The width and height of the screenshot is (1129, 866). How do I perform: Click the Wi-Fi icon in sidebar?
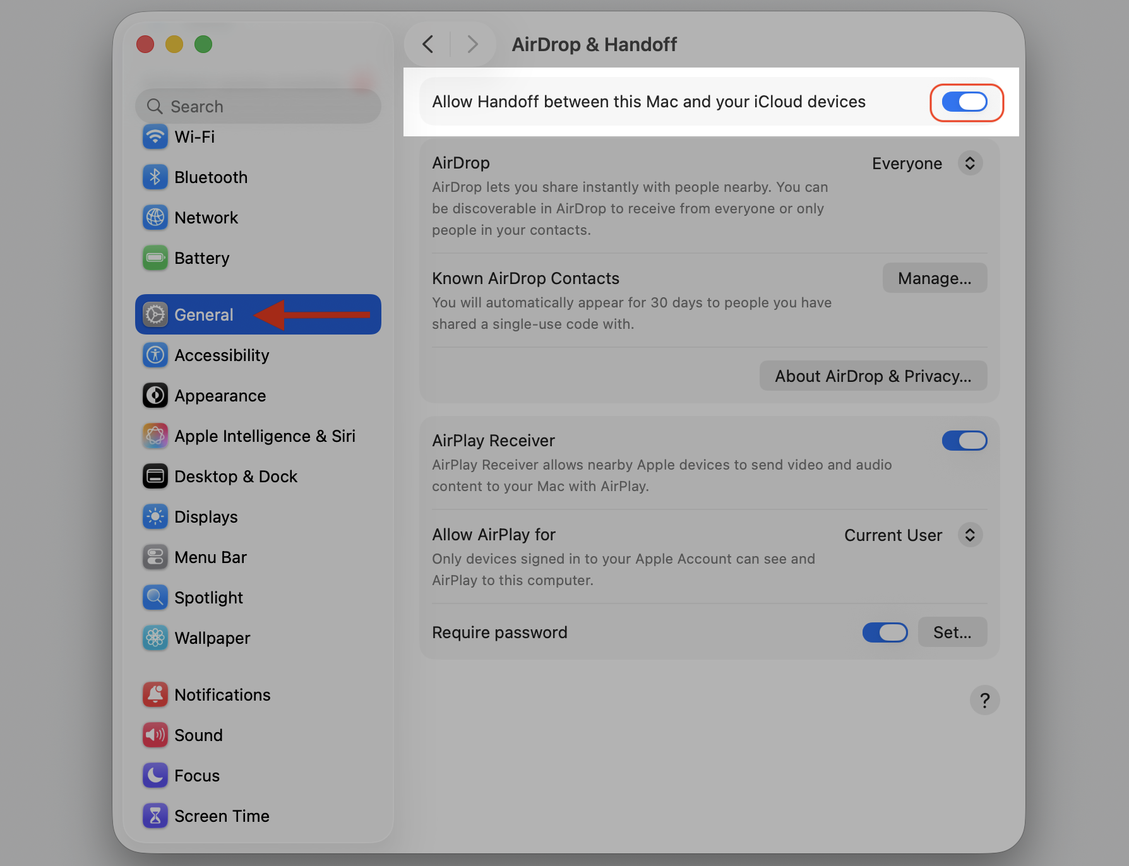155,137
